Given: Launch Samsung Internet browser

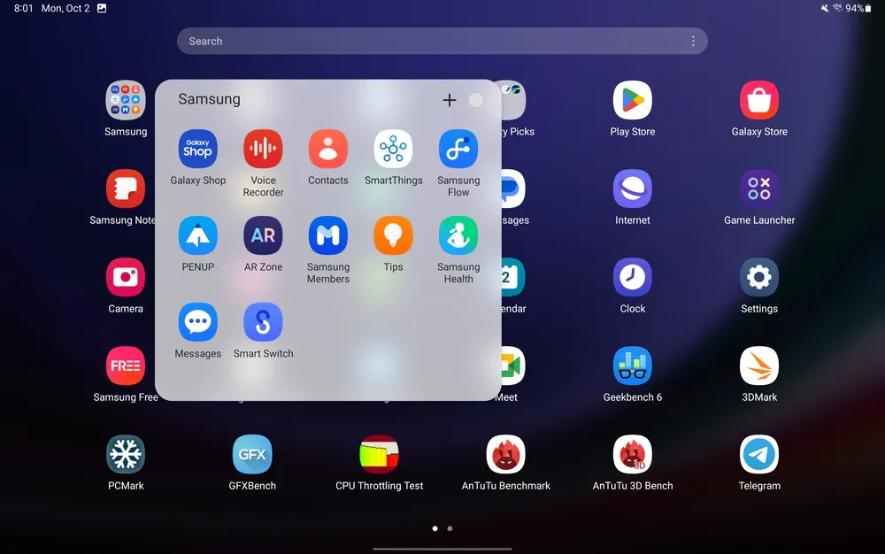Looking at the screenshot, I should pos(632,189).
